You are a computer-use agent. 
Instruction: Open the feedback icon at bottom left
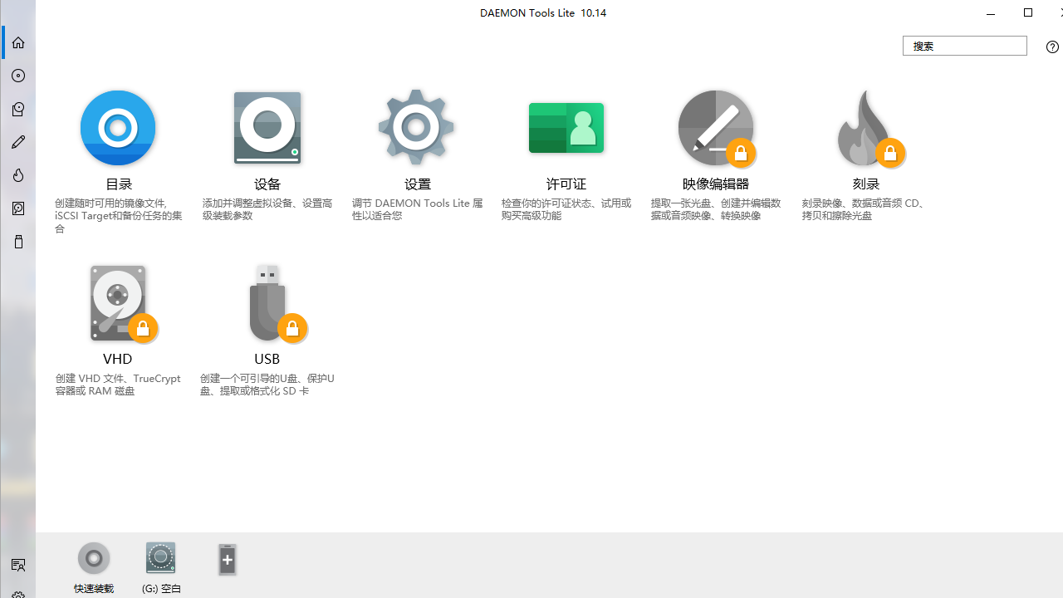pos(17,565)
